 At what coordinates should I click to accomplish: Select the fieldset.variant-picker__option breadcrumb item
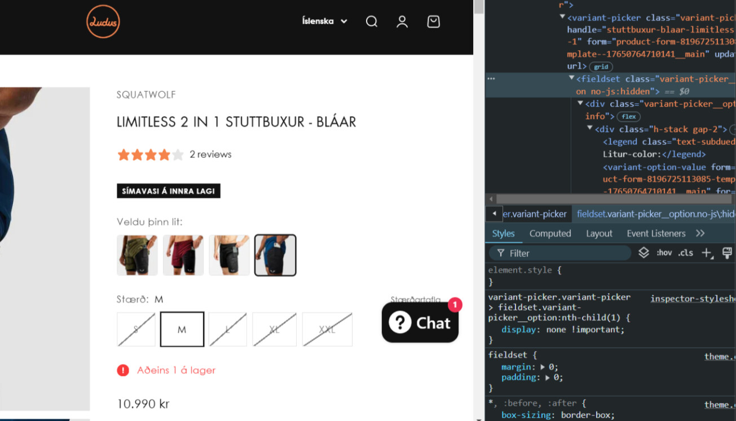[x=656, y=214]
